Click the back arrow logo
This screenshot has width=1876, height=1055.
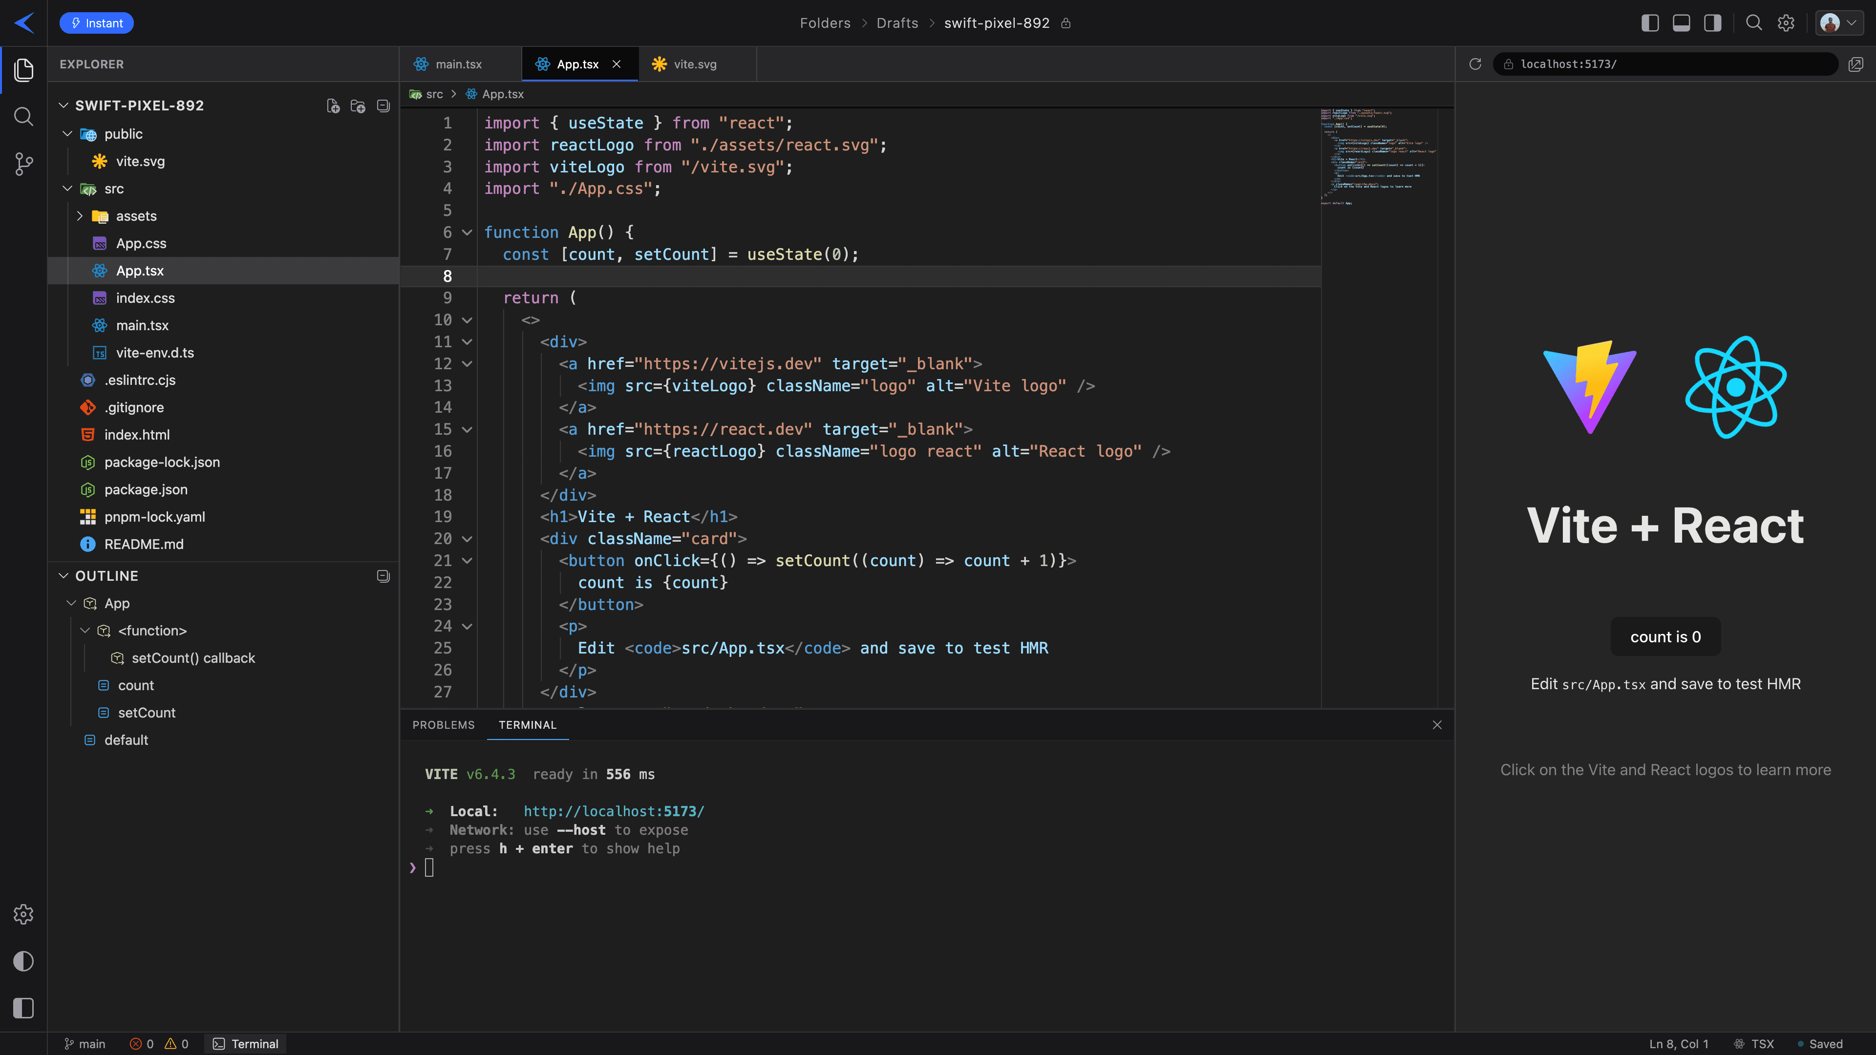coord(24,22)
